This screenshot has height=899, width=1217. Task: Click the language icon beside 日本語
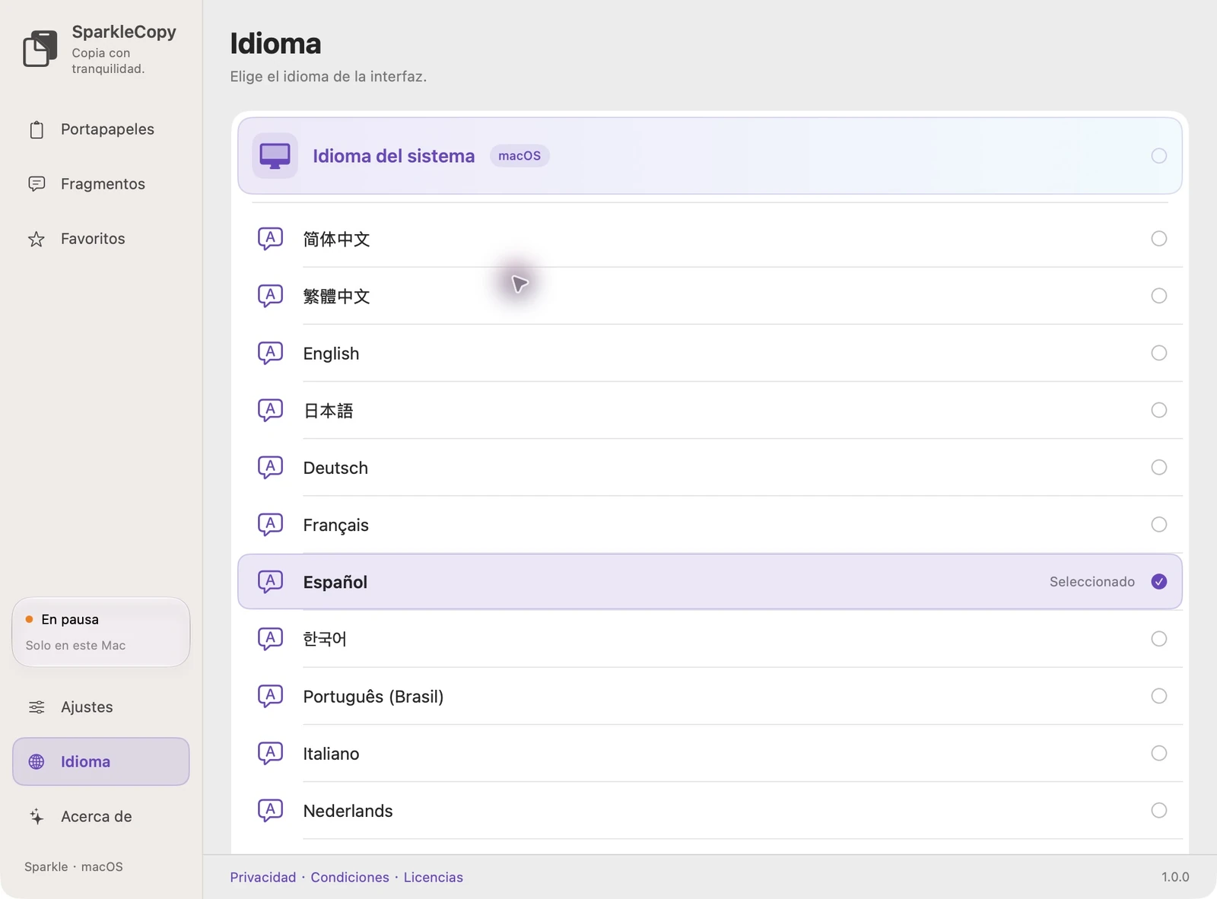pos(271,410)
